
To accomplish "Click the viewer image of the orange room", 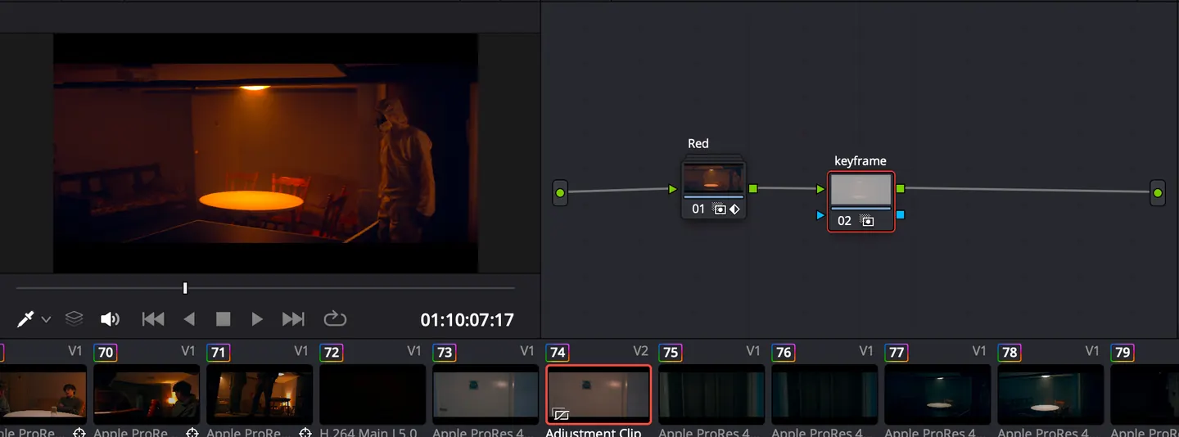I will (265, 153).
